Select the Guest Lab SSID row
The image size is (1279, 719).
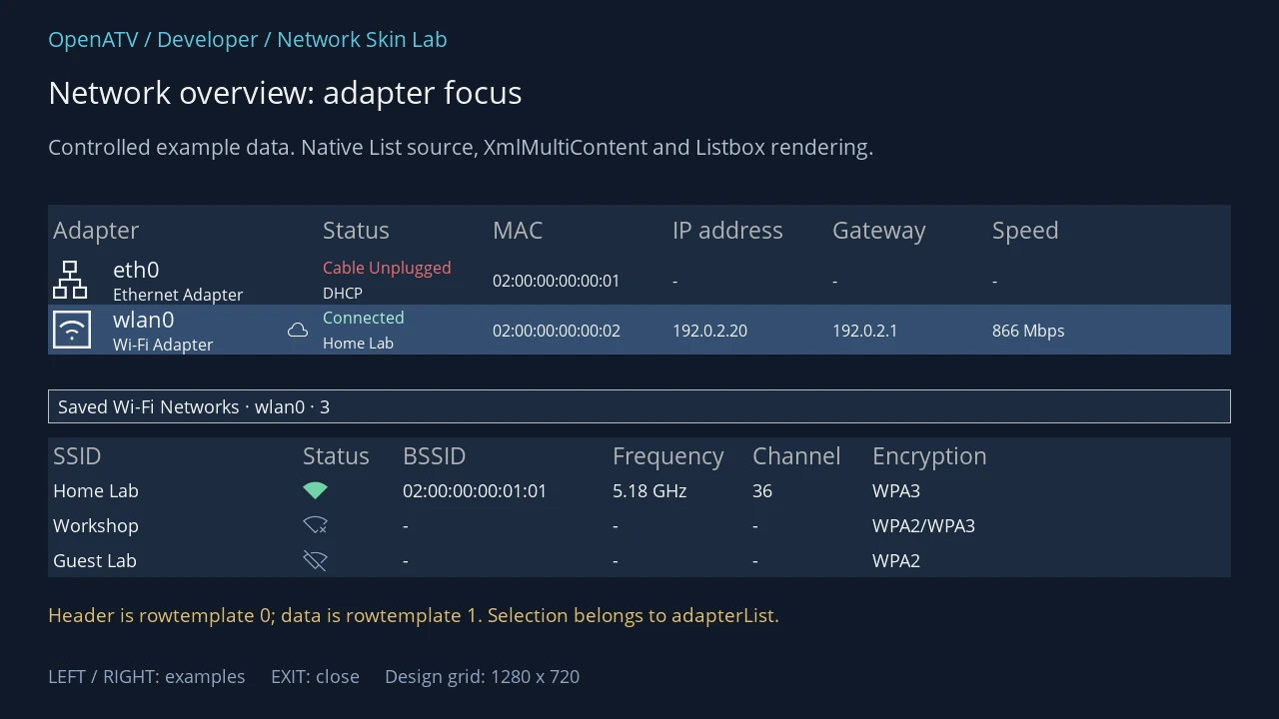(x=639, y=560)
